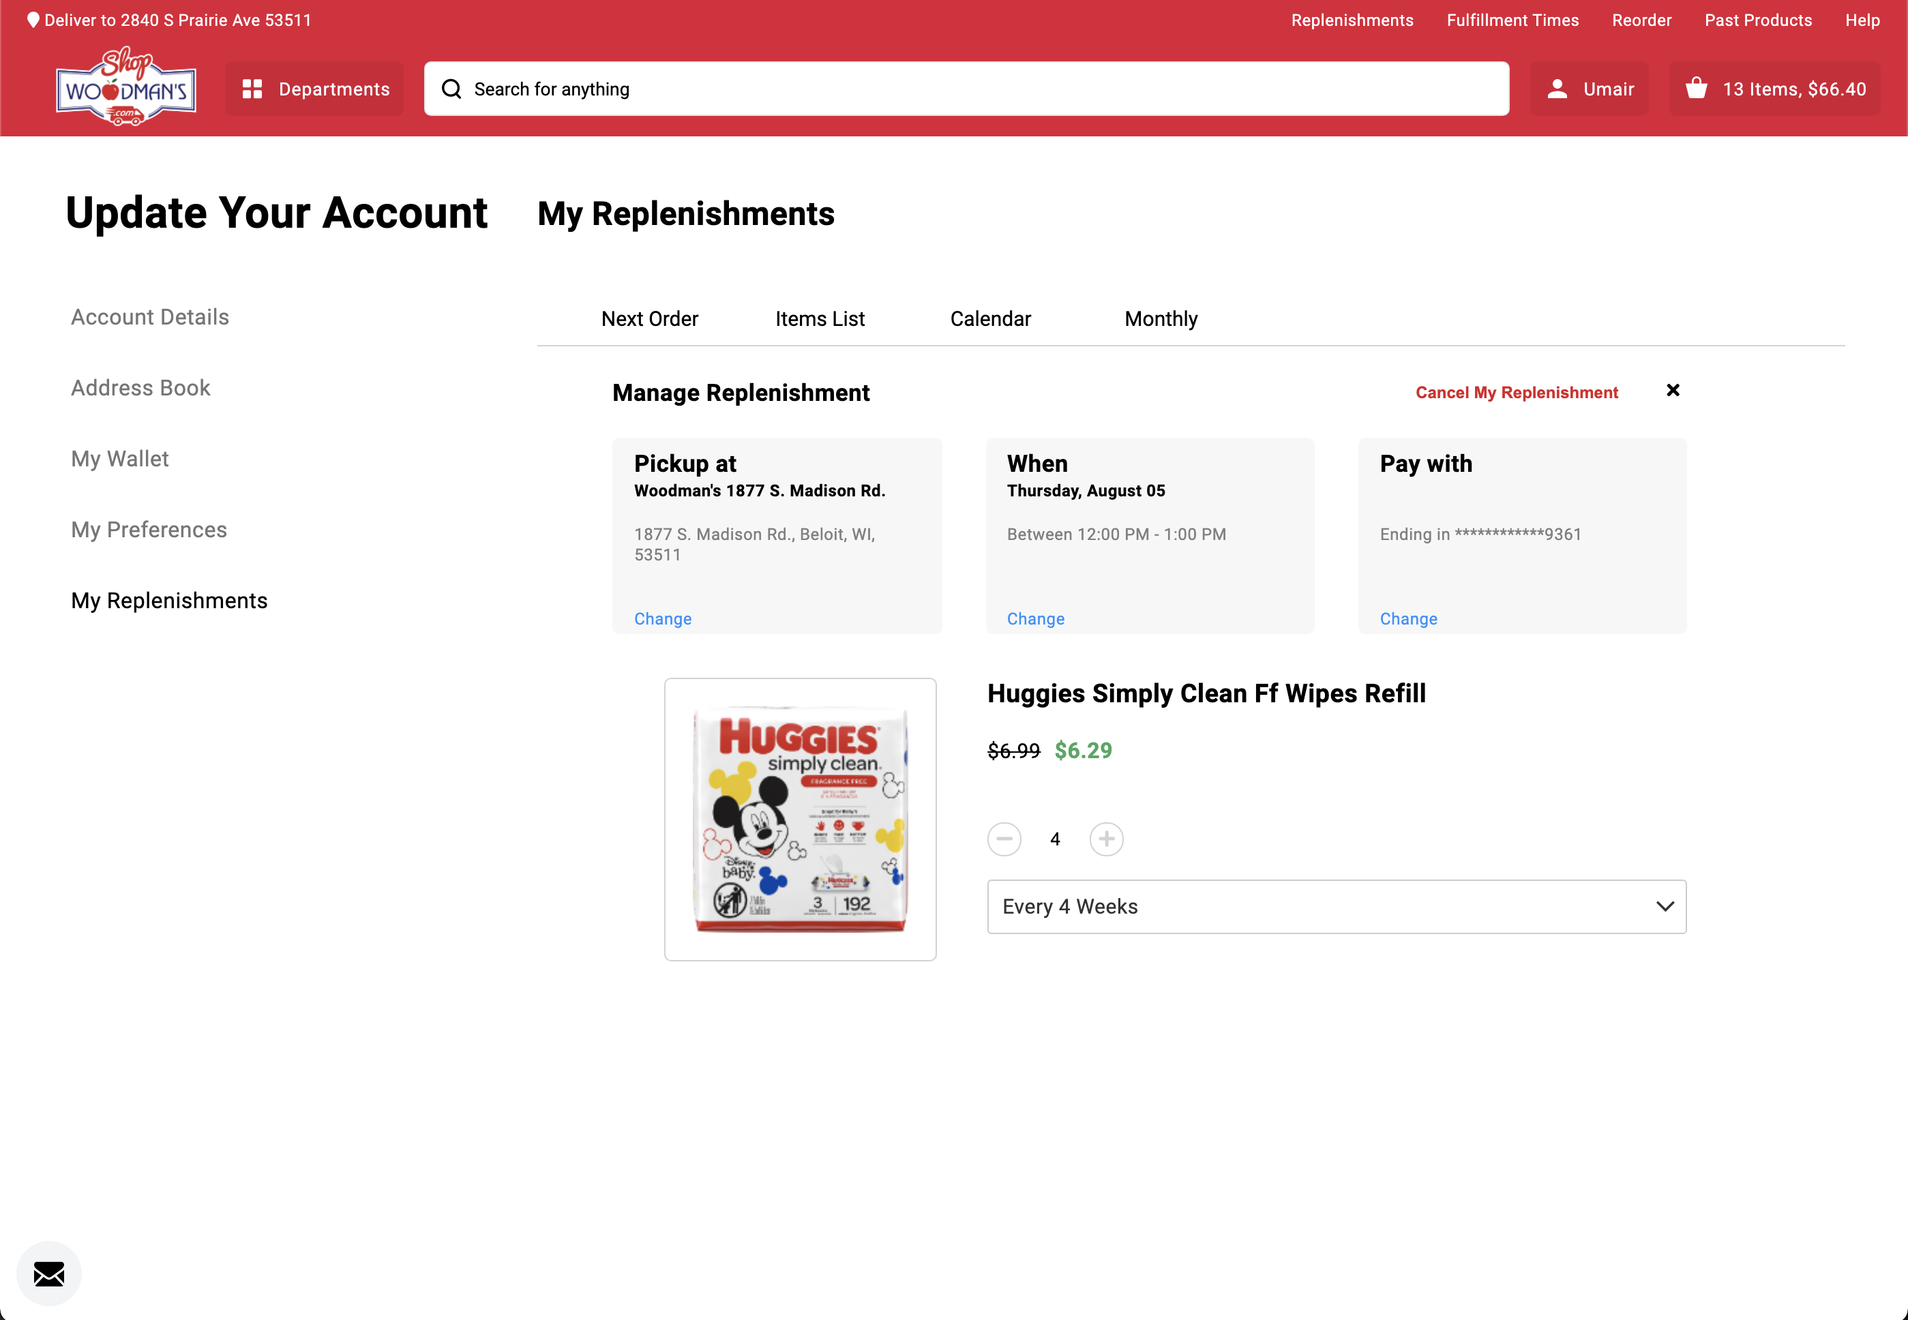Click the delivery location pin icon
This screenshot has height=1320, width=1908.
pos(33,20)
